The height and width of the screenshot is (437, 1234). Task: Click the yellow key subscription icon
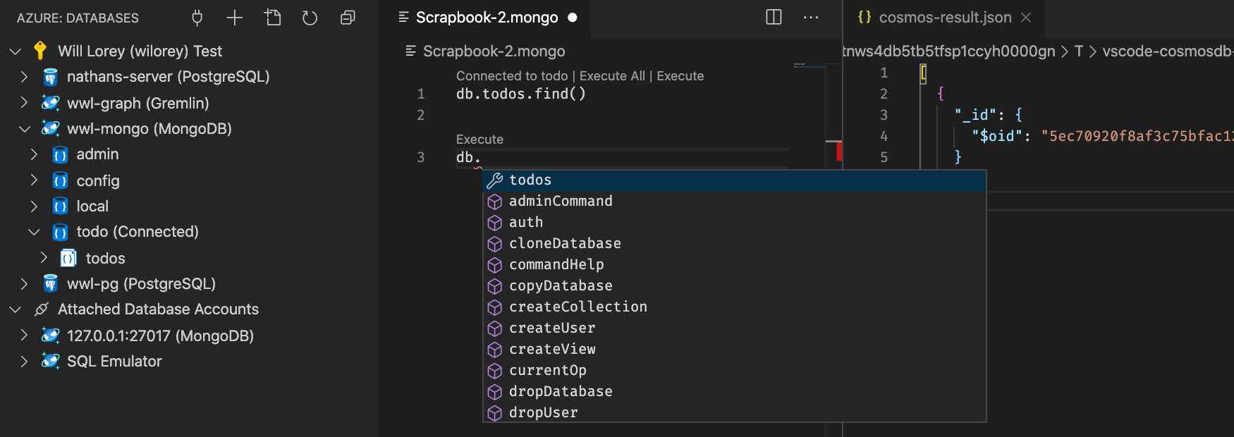point(40,51)
